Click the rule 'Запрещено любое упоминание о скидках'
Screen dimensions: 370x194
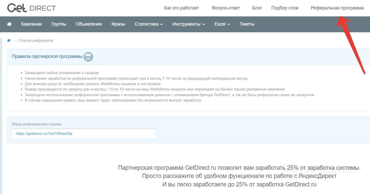62,73
